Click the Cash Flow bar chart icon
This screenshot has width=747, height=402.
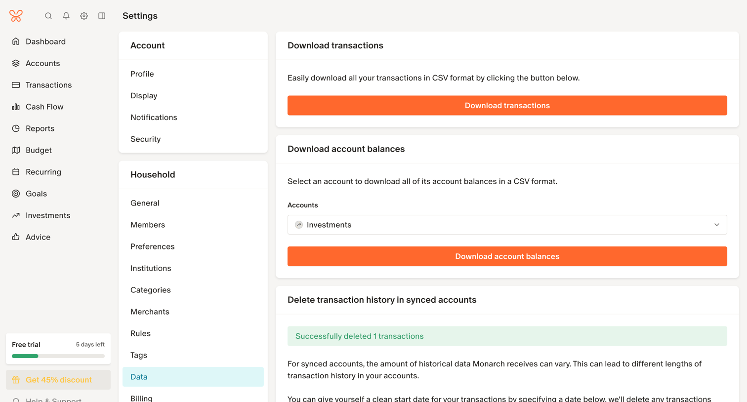pos(16,107)
